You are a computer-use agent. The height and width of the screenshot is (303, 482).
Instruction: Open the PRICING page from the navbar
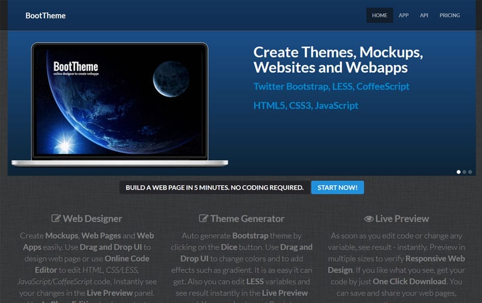pyautogui.click(x=450, y=15)
